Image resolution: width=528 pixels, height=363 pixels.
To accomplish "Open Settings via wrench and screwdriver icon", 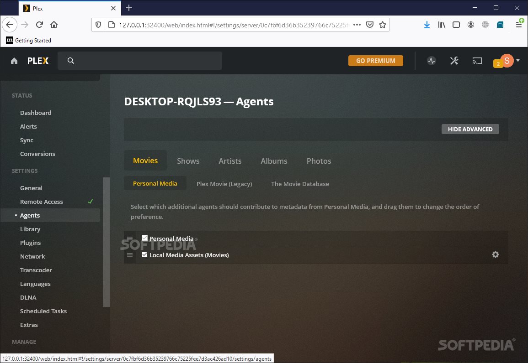I will point(454,61).
